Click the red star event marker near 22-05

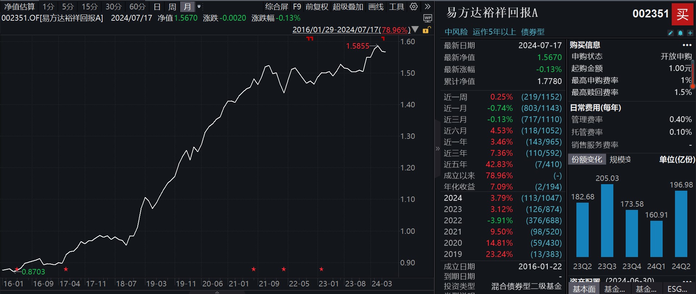point(283,269)
